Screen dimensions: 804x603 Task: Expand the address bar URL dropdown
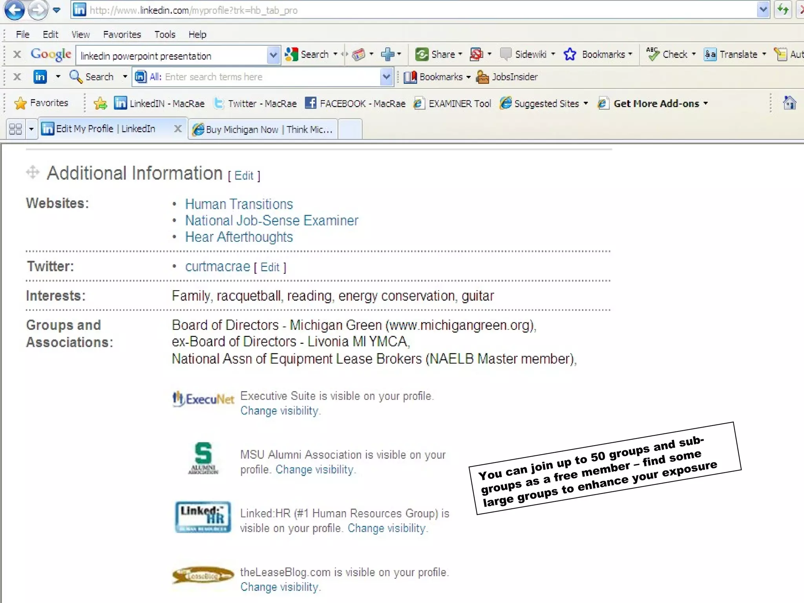click(x=763, y=10)
